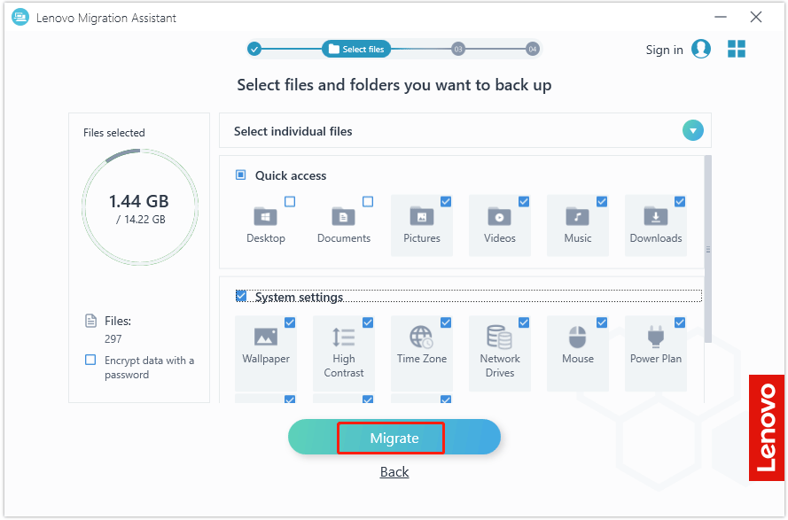Go Back to the previous step
This screenshot has height=520, width=788.
(394, 471)
